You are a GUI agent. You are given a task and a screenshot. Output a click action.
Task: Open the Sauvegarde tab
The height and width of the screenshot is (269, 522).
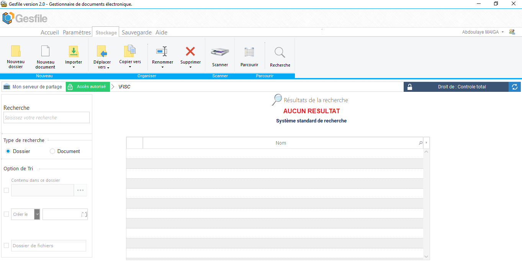click(x=137, y=33)
